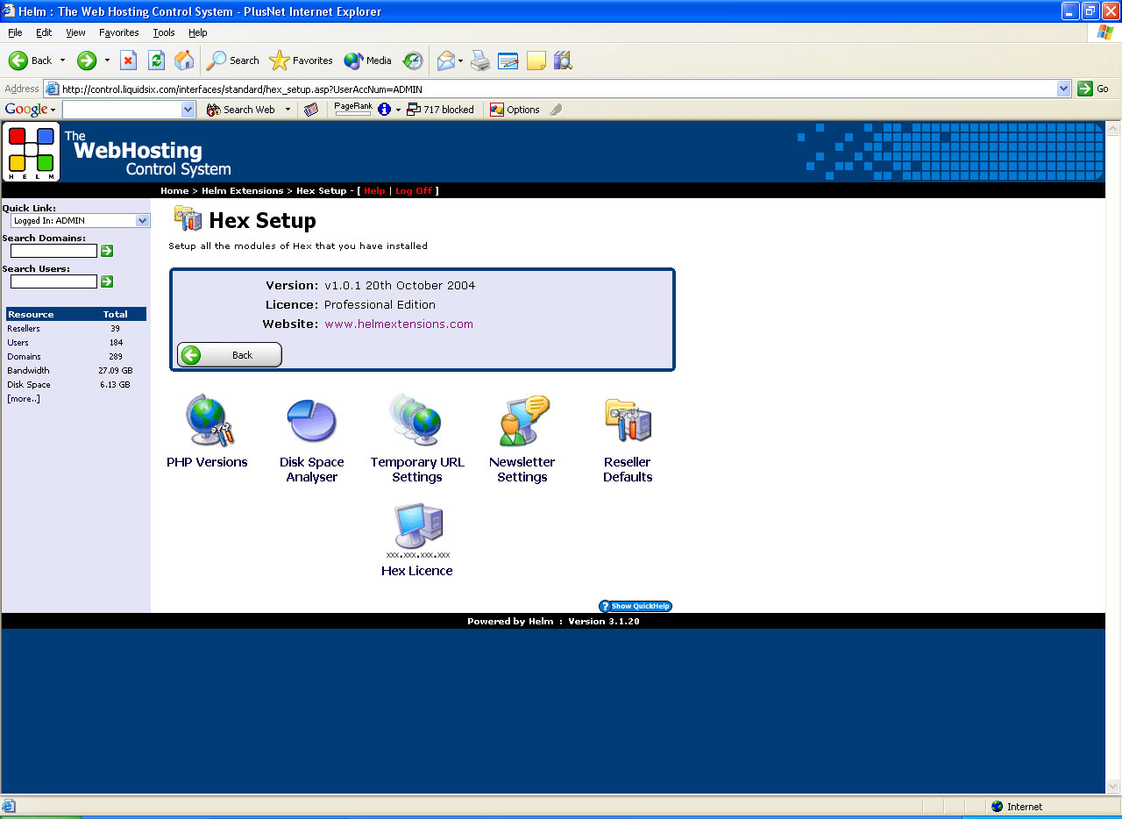Open the Newsletter Settings icon

click(523, 421)
